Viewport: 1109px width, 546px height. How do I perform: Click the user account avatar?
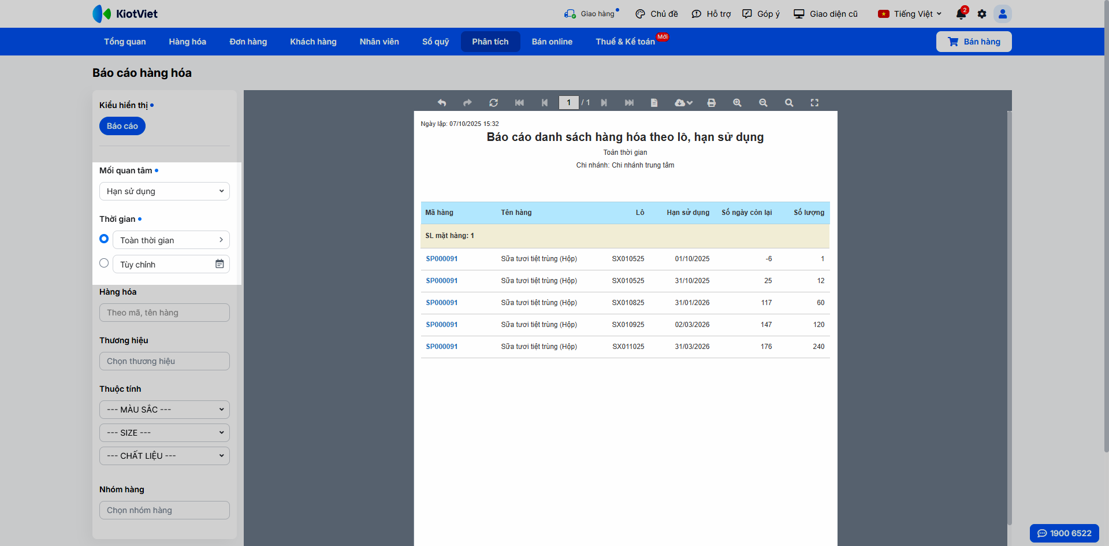point(1003,14)
